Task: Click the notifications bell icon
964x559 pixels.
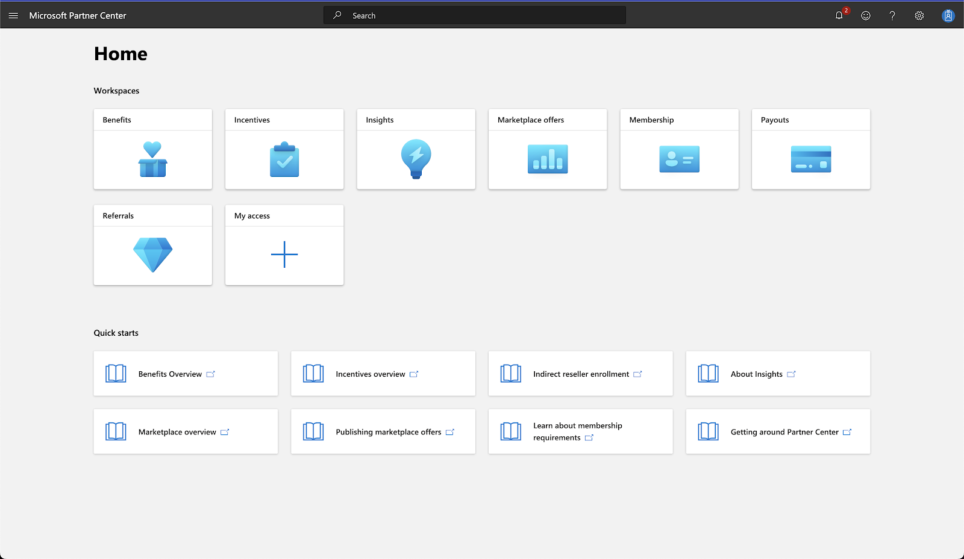Action: 839,16
